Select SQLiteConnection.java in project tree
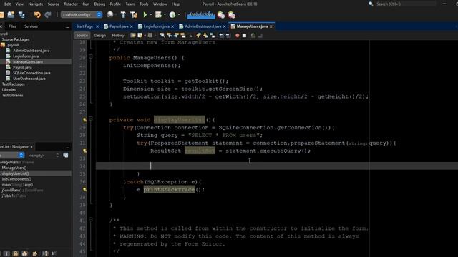Screen dimensions: 458x257 [31, 73]
